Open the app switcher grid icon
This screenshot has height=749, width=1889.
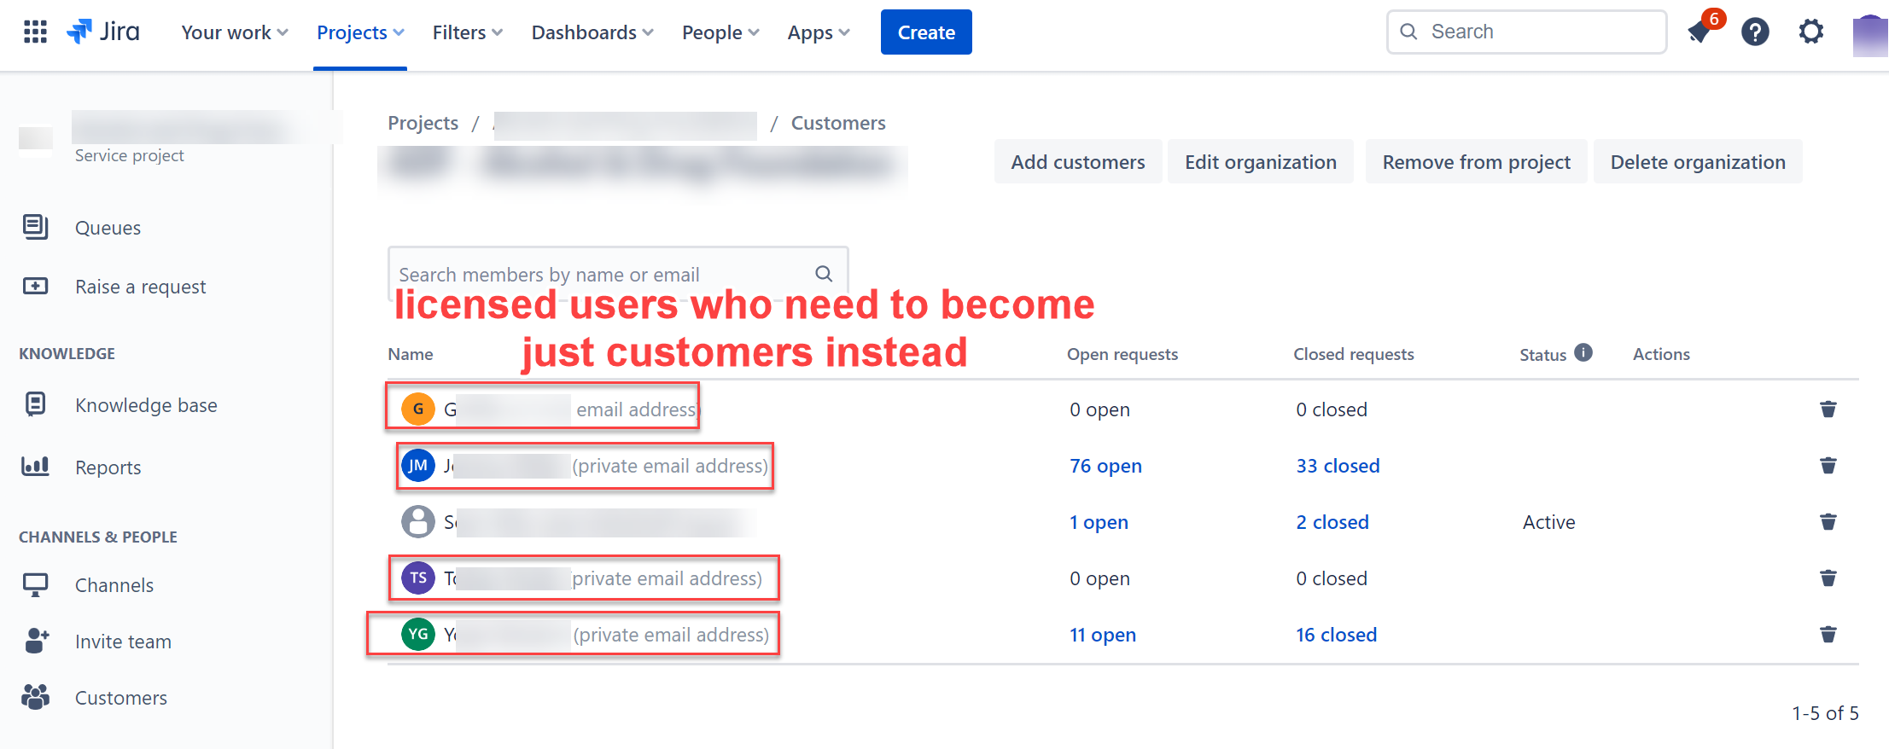[35, 32]
